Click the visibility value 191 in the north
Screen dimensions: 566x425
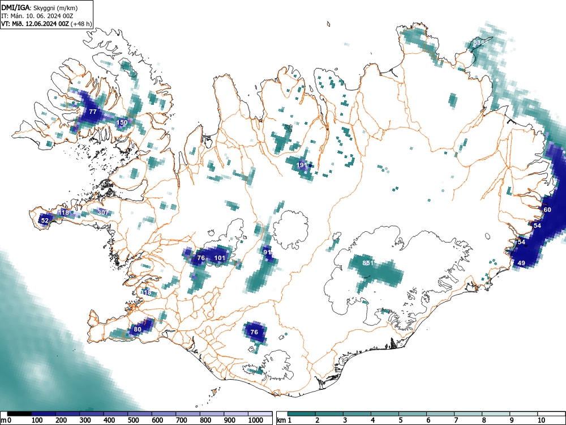302,165
